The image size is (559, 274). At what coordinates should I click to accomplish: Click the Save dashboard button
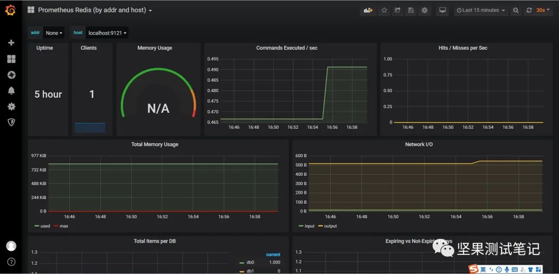[410, 10]
